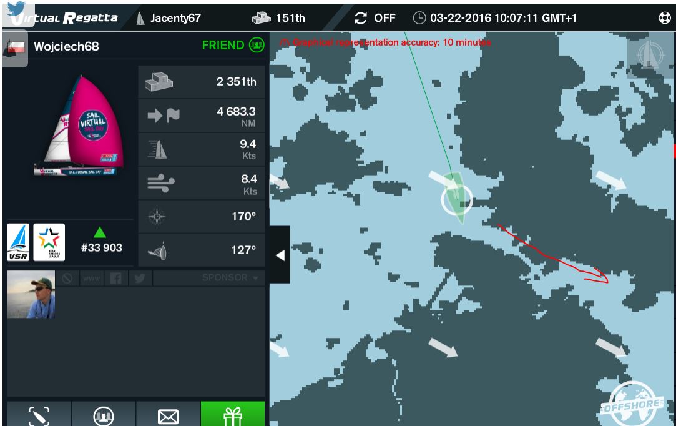This screenshot has width=676, height=426.
Task: Open player's Twitter profile icon
Action: tap(140, 279)
